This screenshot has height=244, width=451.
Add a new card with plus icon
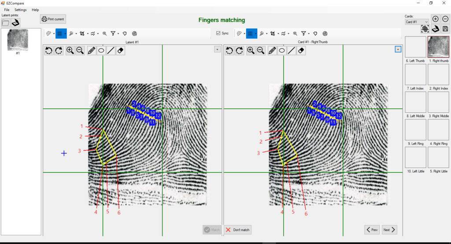click(x=435, y=19)
